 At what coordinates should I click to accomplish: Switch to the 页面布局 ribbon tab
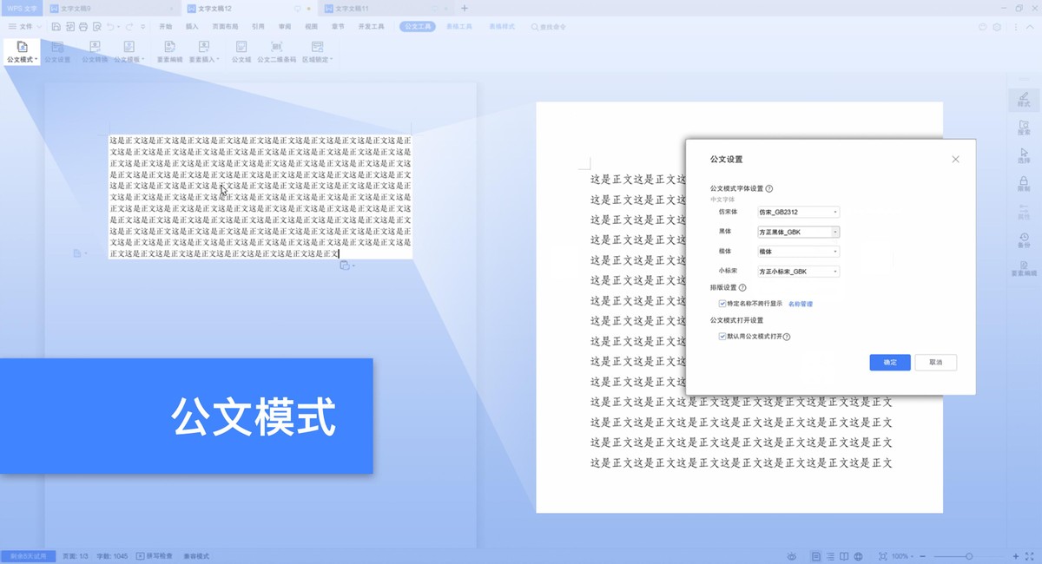pyautogui.click(x=226, y=27)
